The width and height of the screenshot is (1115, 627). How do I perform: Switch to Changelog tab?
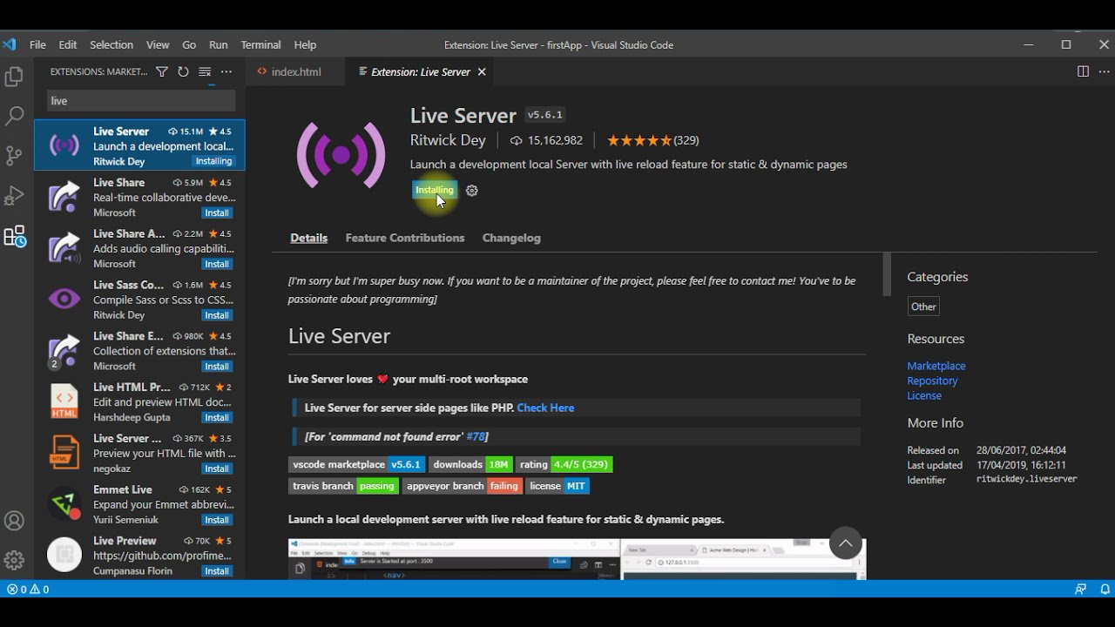pos(511,238)
